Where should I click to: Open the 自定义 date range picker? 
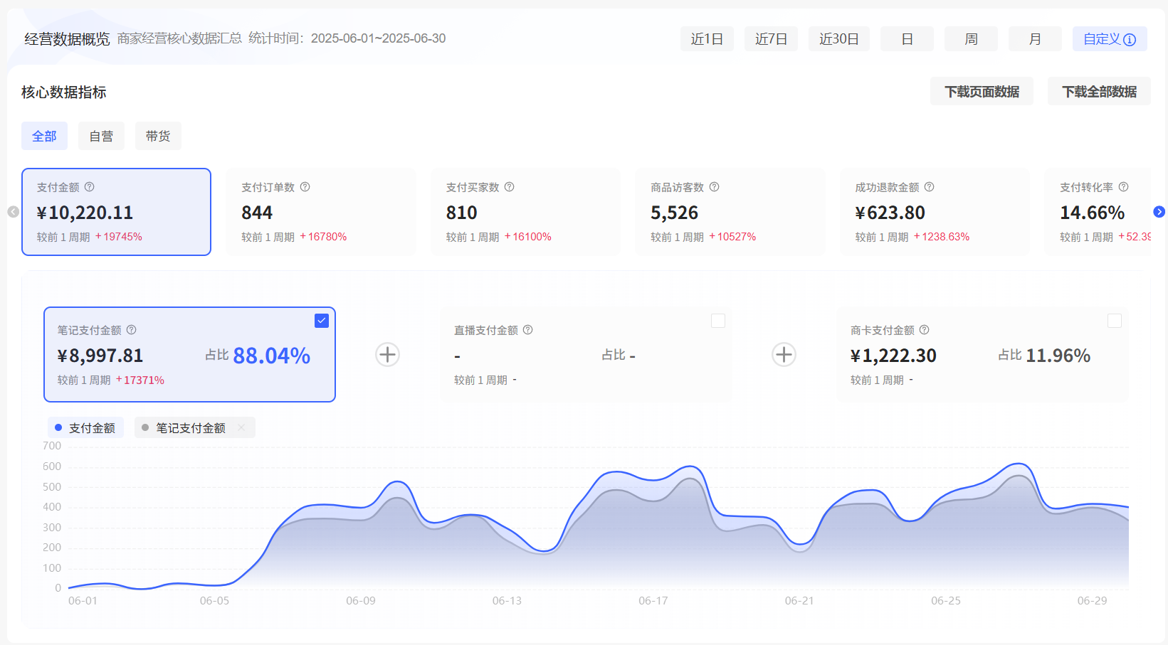pos(1109,39)
